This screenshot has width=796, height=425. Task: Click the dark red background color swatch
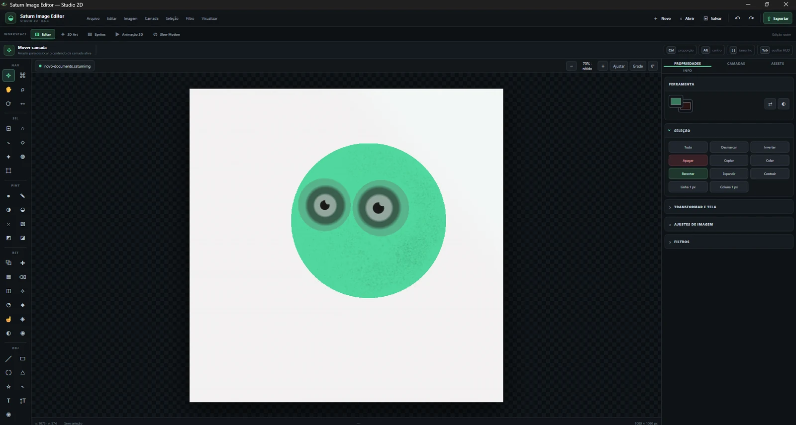tap(688, 106)
